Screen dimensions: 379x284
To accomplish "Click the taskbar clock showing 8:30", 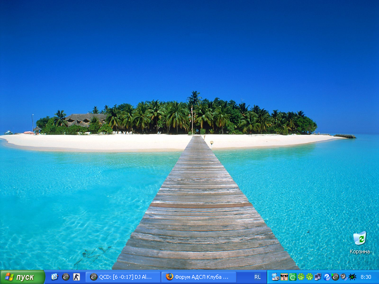I will pyautogui.click(x=366, y=277).
